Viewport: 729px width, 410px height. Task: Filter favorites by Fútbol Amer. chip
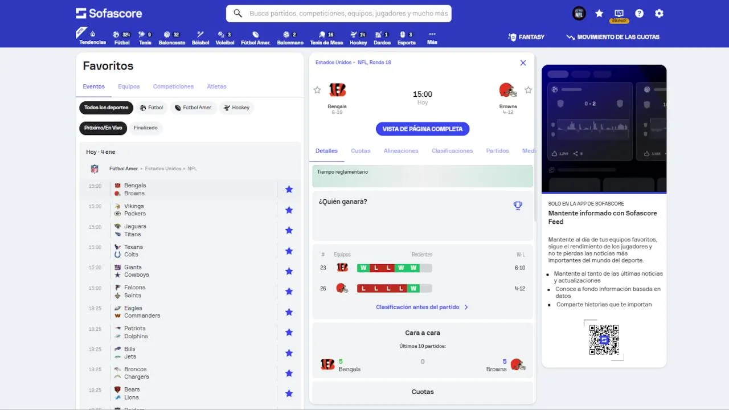pos(193,108)
